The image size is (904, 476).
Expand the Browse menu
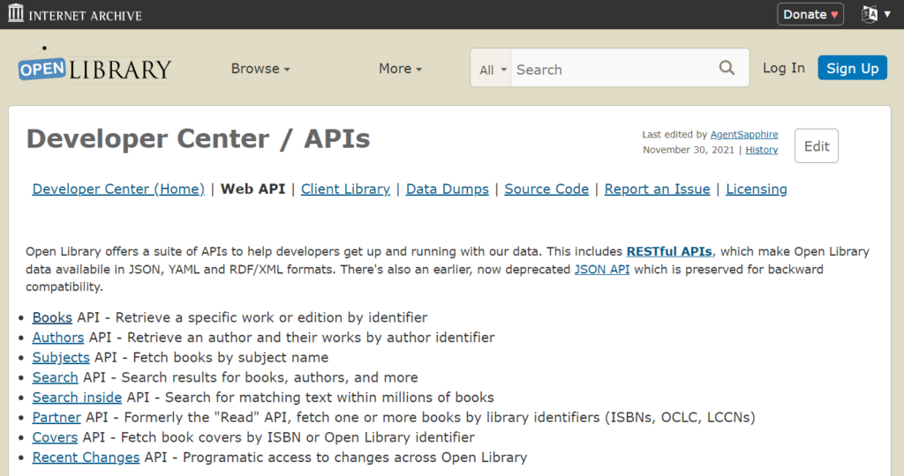click(260, 69)
